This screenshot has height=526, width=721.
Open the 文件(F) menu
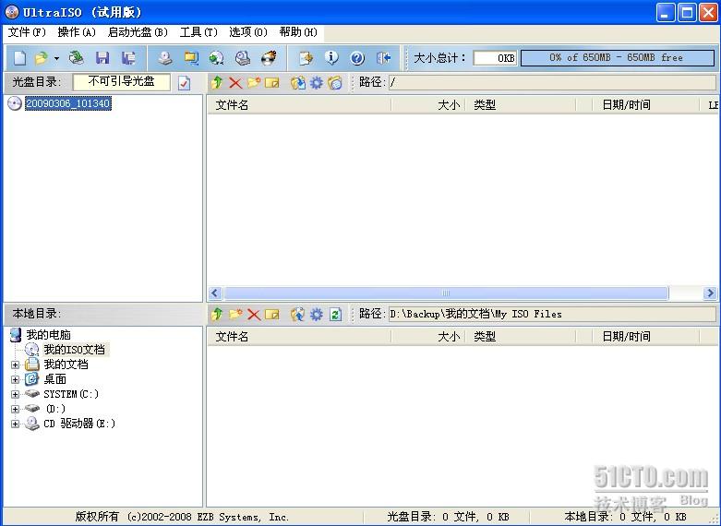(x=27, y=32)
